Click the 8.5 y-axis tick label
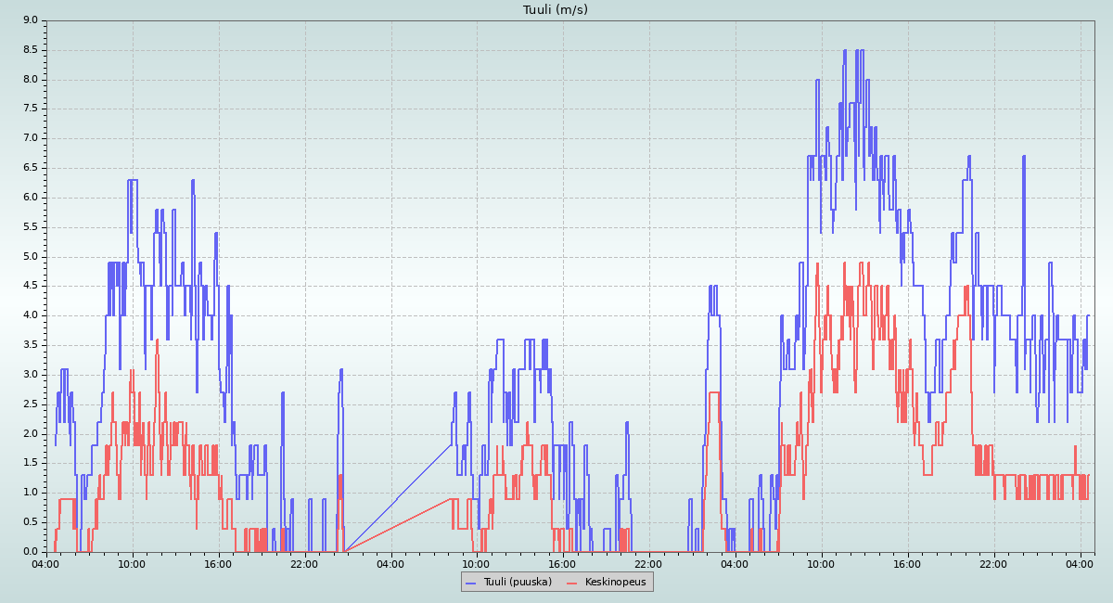Screen dimensions: 1113x603 [30, 50]
